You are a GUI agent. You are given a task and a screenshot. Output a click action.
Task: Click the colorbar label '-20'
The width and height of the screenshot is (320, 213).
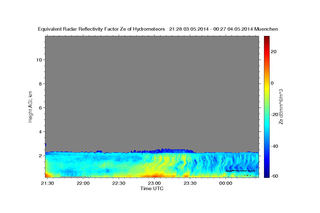click(274, 114)
